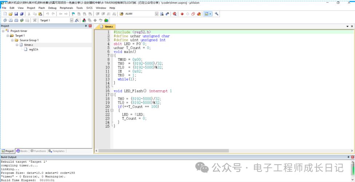Open Configuration with wrench icon
Viewport: 355px width, 182px height.
(216, 14)
